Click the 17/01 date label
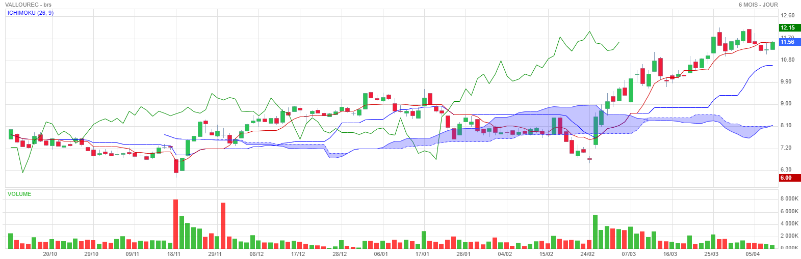 pyautogui.click(x=422, y=254)
